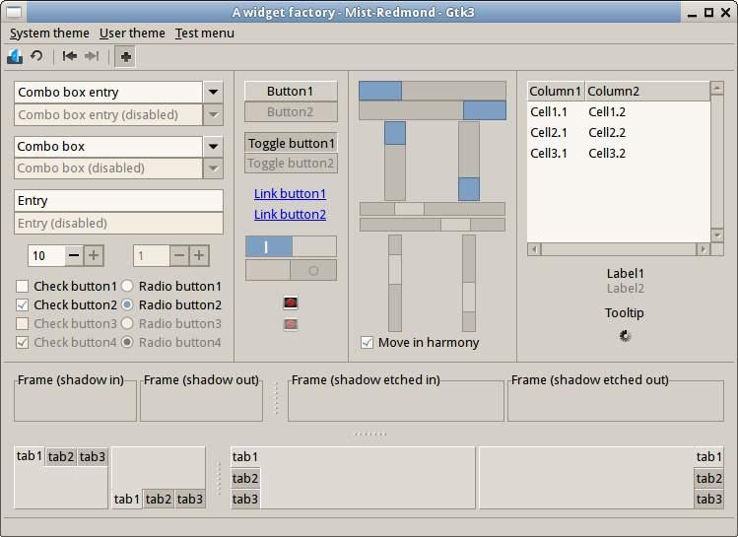Click the table's scroll left arrow
The image size is (738, 537).
pos(534,249)
